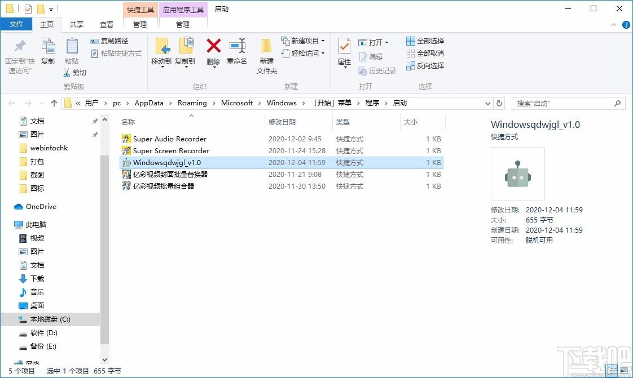Switch to the View (查看) tab

107,25
